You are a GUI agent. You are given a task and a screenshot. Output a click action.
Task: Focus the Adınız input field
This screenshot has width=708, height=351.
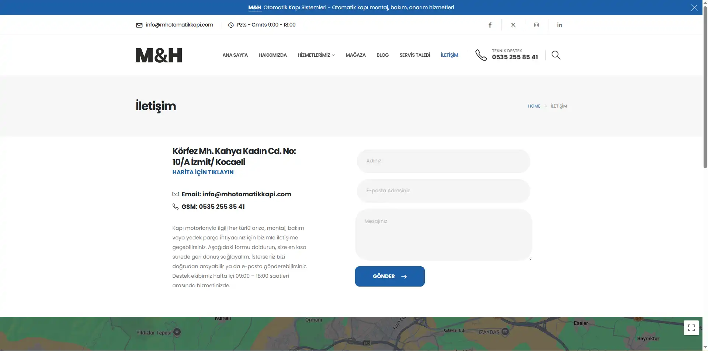(x=443, y=161)
